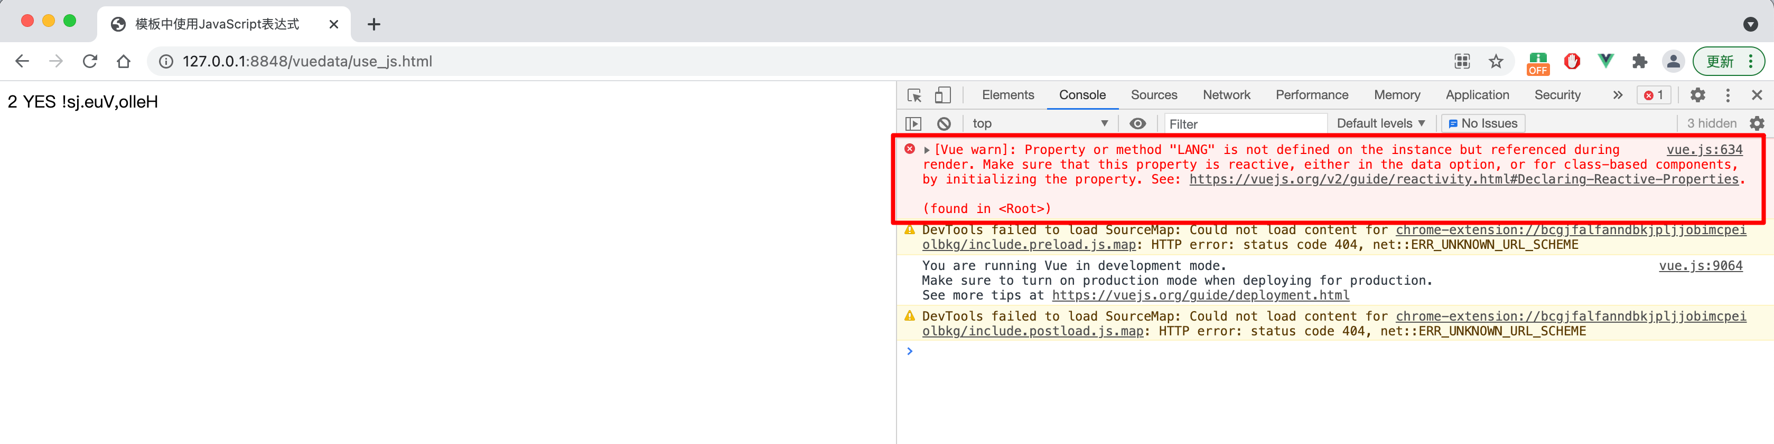Switch to the Elements tab
The height and width of the screenshot is (444, 1774).
click(x=1007, y=95)
